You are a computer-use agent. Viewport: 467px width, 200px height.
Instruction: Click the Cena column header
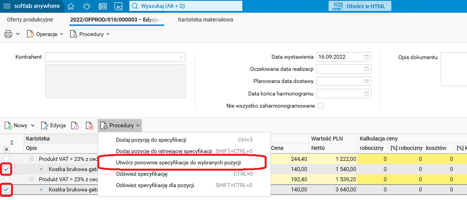(277, 148)
